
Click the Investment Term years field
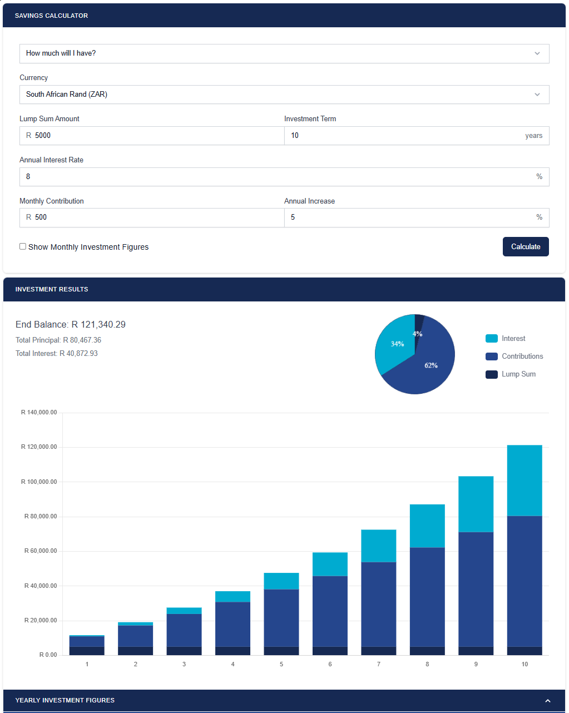[406, 136]
